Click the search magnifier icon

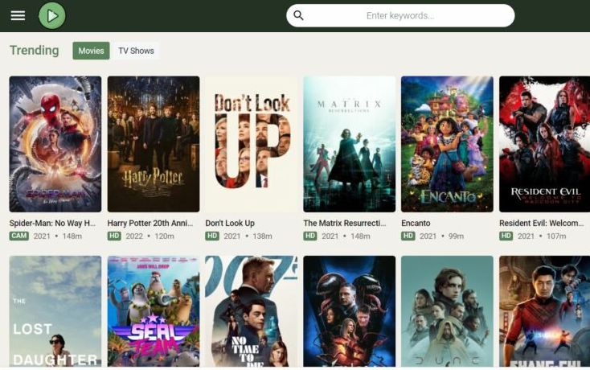298,15
